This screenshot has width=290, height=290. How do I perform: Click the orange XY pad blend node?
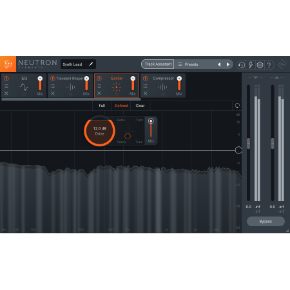(128, 136)
